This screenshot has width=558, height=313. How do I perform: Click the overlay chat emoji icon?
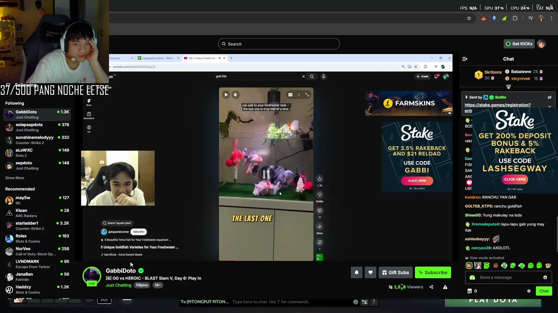pyautogui.click(x=356, y=302)
